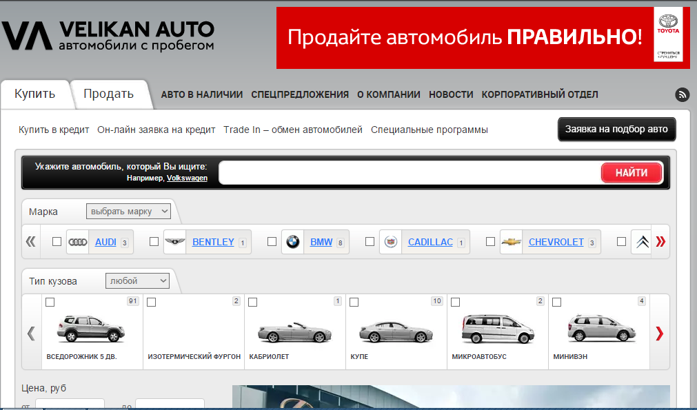Tick the Минивэн checkbox
The image size is (697, 410).
pyautogui.click(x=557, y=302)
